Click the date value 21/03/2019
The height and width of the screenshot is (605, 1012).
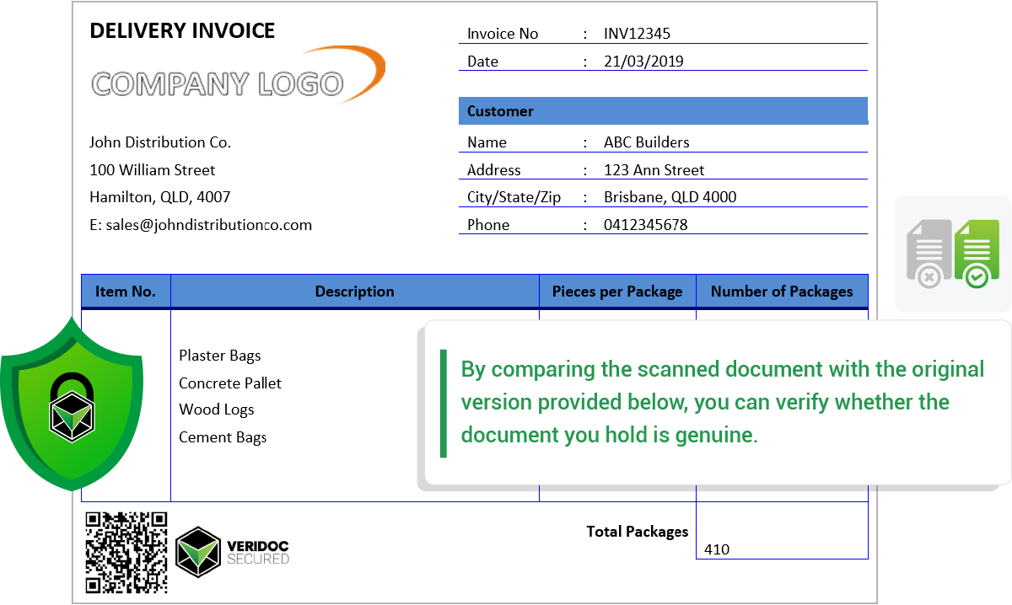pyautogui.click(x=643, y=62)
